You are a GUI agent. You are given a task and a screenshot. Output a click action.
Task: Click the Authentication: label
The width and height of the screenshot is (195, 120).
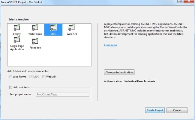pos(113,81)
